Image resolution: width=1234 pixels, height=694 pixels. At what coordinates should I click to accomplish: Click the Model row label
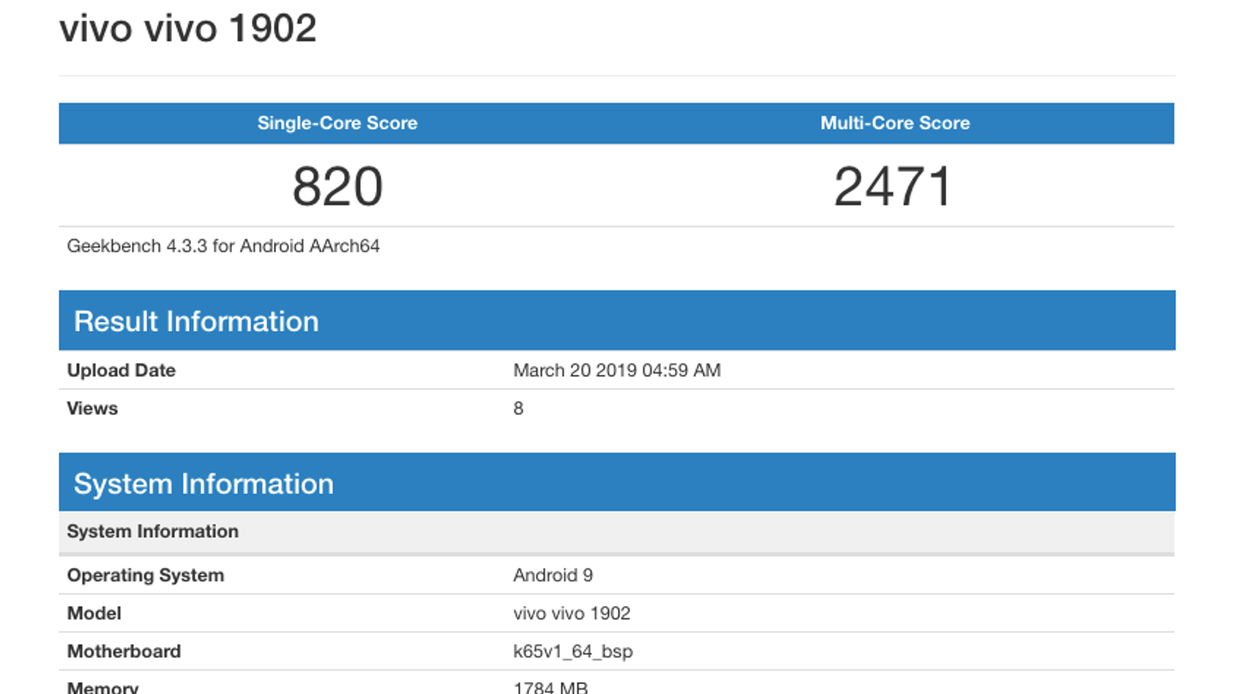pos(94,613)
